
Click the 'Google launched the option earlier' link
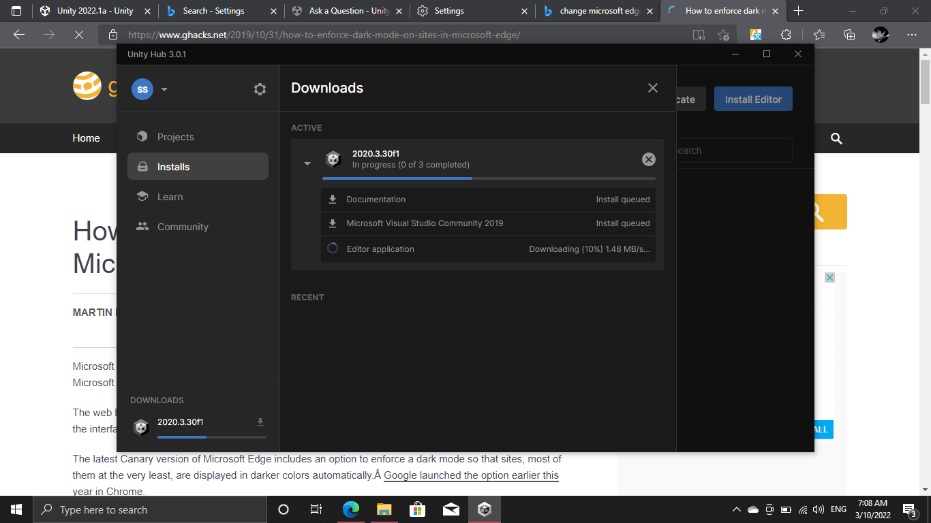click(x=471, y=475)
